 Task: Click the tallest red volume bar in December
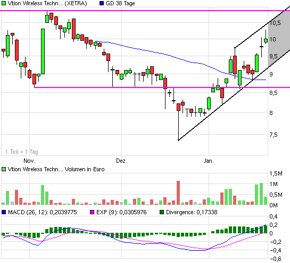tap(178, 193)
